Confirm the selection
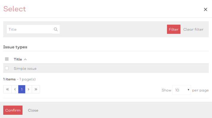The height and width of the screenshot is (118, 212). [x=13, y=110]
